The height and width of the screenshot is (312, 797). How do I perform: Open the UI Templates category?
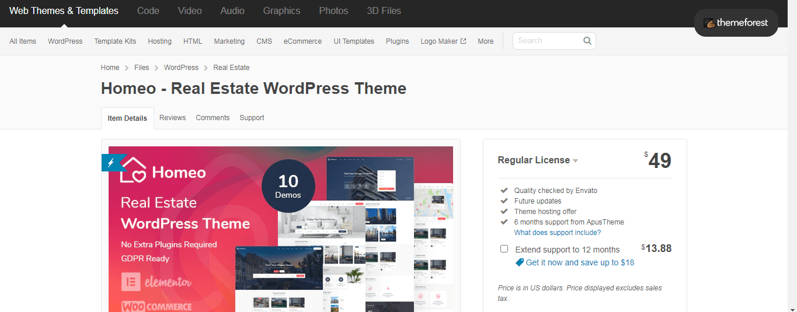354,41
